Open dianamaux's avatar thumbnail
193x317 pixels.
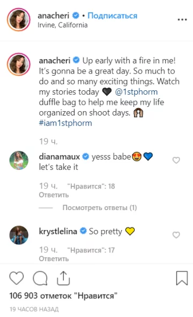point(19,160)
